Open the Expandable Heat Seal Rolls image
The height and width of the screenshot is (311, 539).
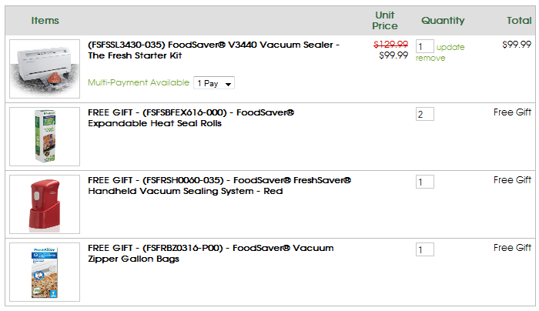[45, 136]
